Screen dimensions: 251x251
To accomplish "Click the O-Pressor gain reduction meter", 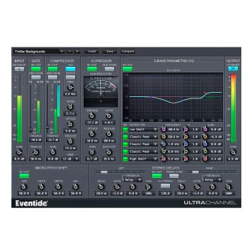I will (100, 91).
